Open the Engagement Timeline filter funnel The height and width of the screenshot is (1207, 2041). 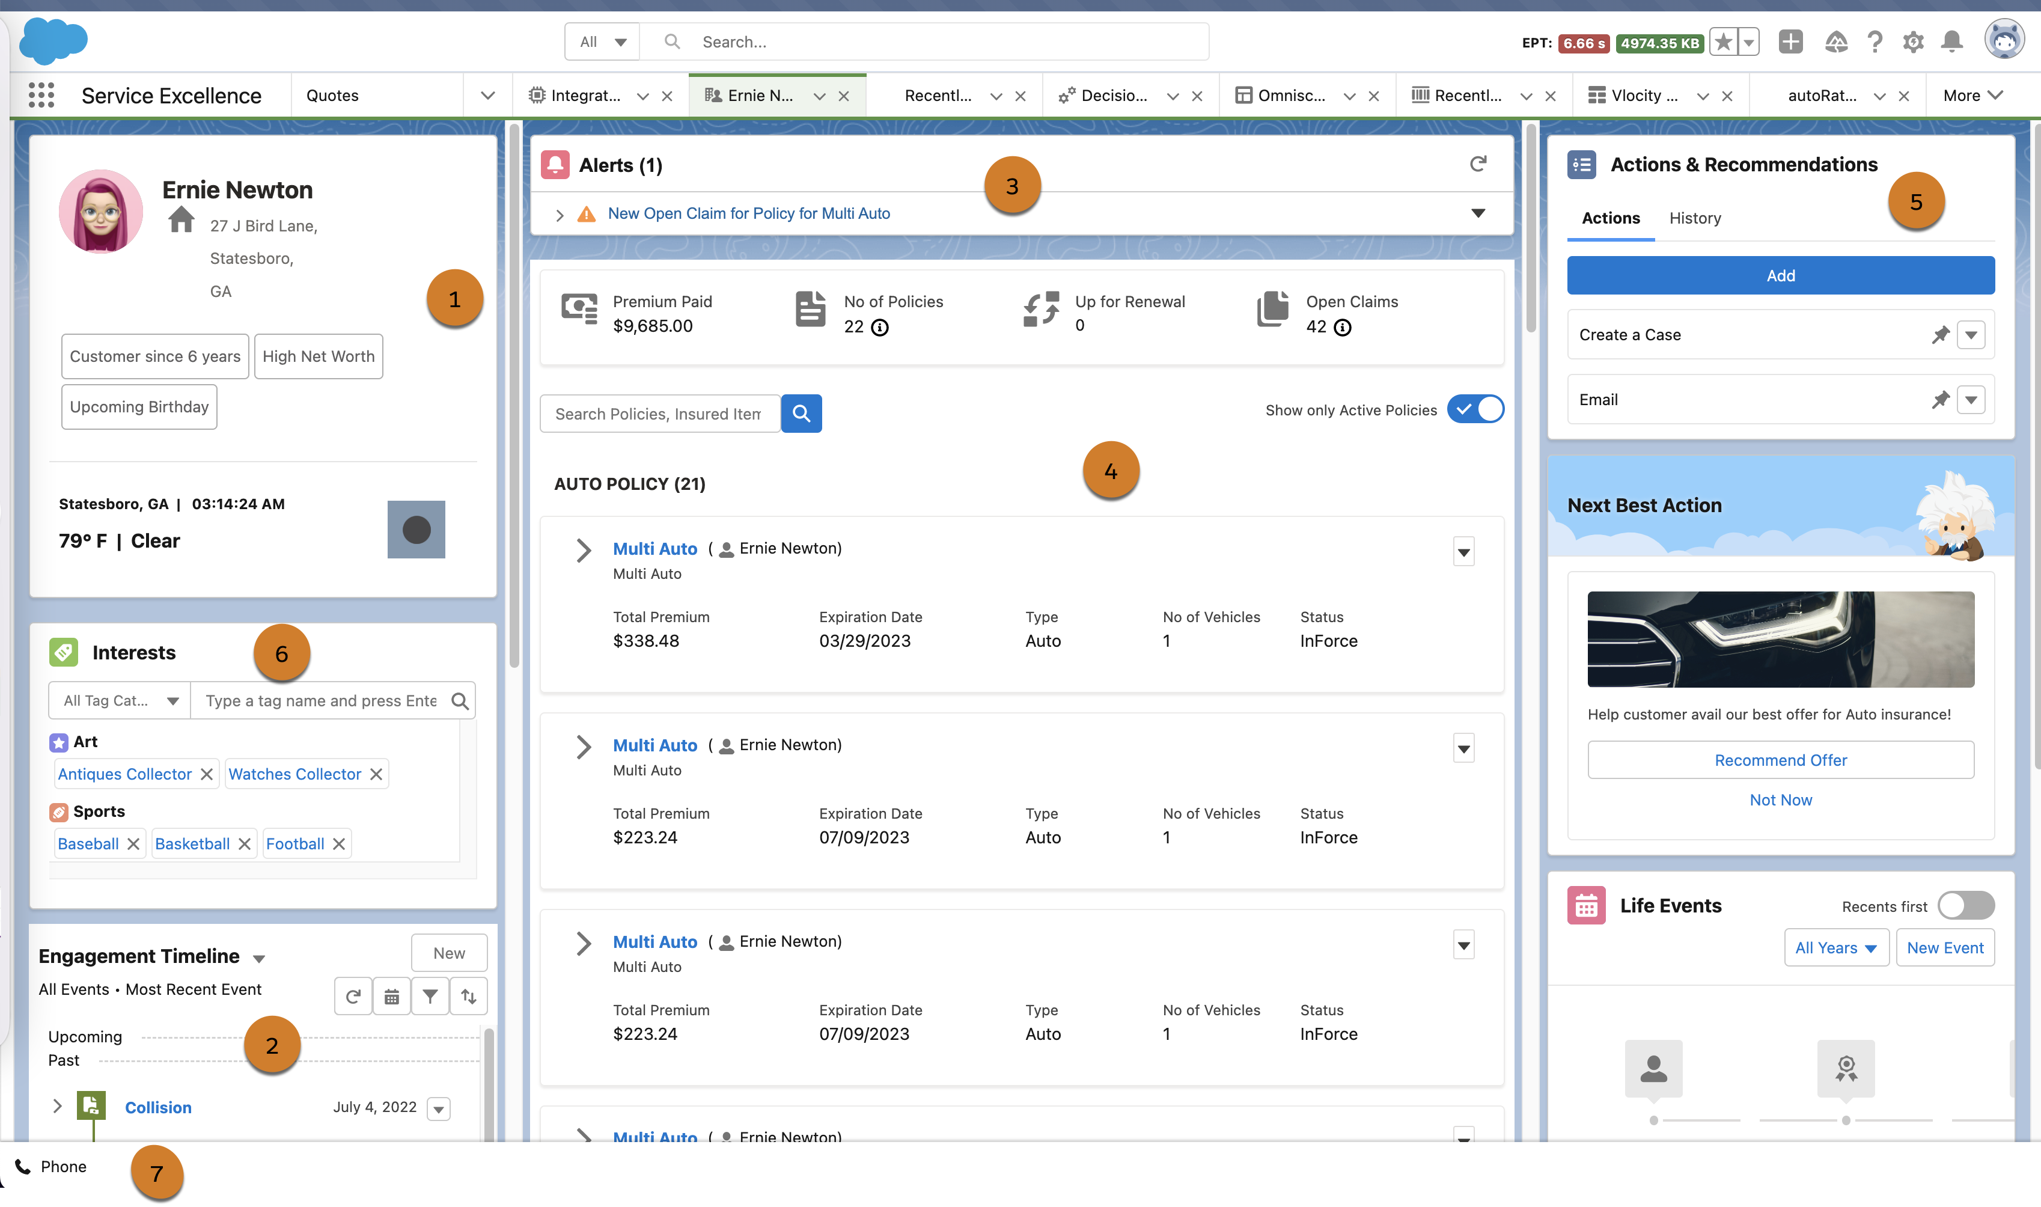pyautogui.click(x=430, y=997)
